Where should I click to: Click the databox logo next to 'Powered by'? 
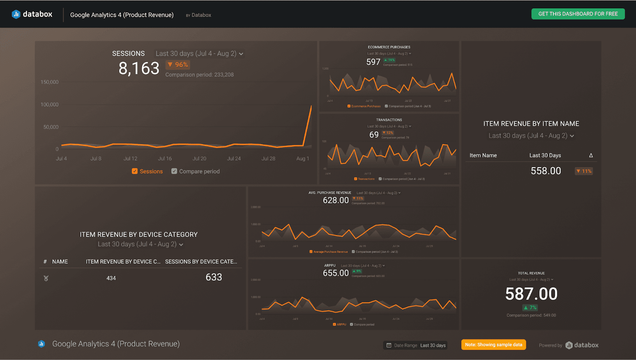pos(582,345)
